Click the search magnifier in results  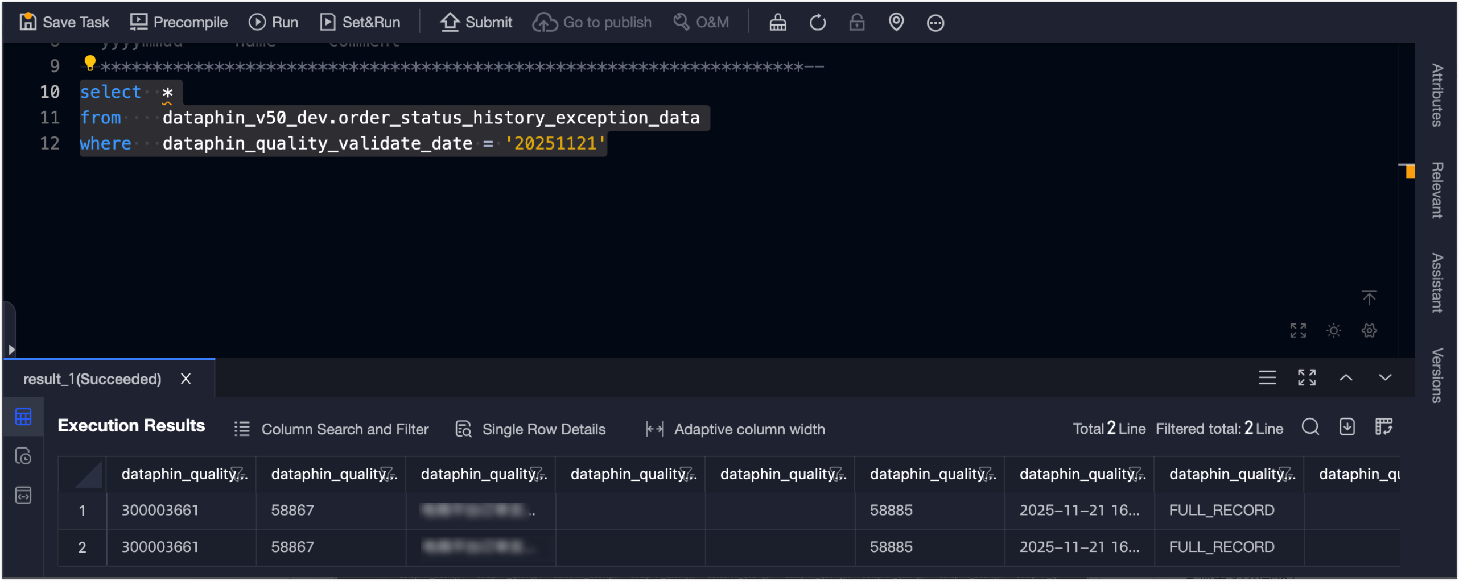click(1310, 427)
